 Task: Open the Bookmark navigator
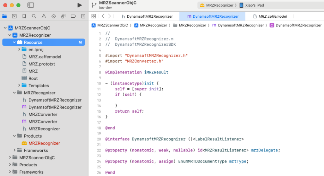click(24, 16)
